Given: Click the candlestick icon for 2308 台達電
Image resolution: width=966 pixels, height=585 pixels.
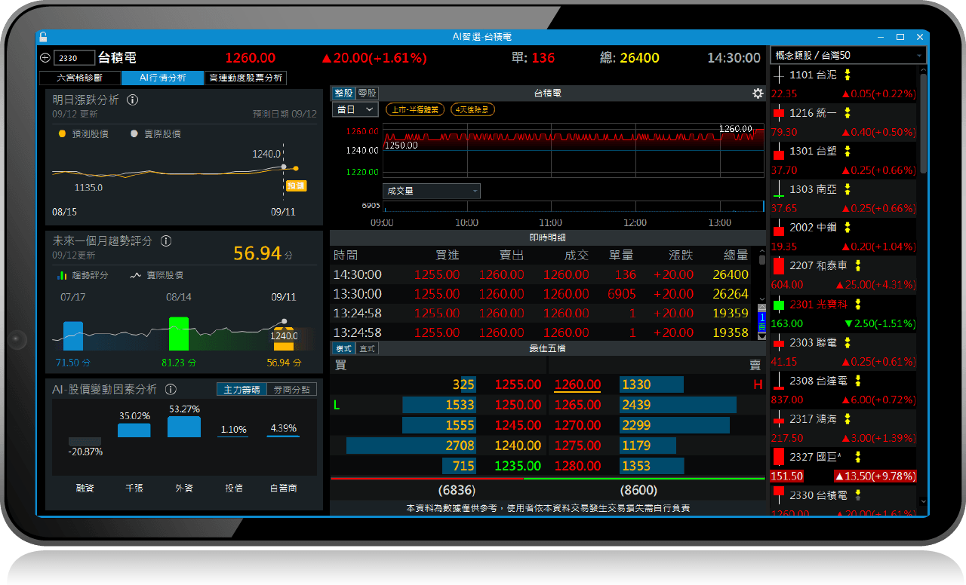Looking at the screenshot, I should click(x=779, y=381).
